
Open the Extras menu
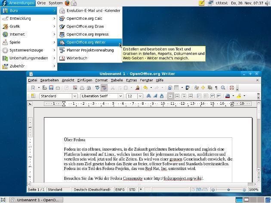(131, 80)
